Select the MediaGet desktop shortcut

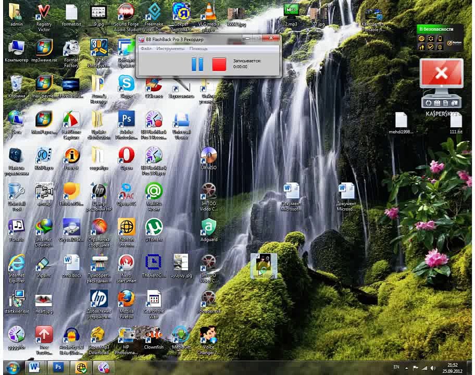coord(181,337)
